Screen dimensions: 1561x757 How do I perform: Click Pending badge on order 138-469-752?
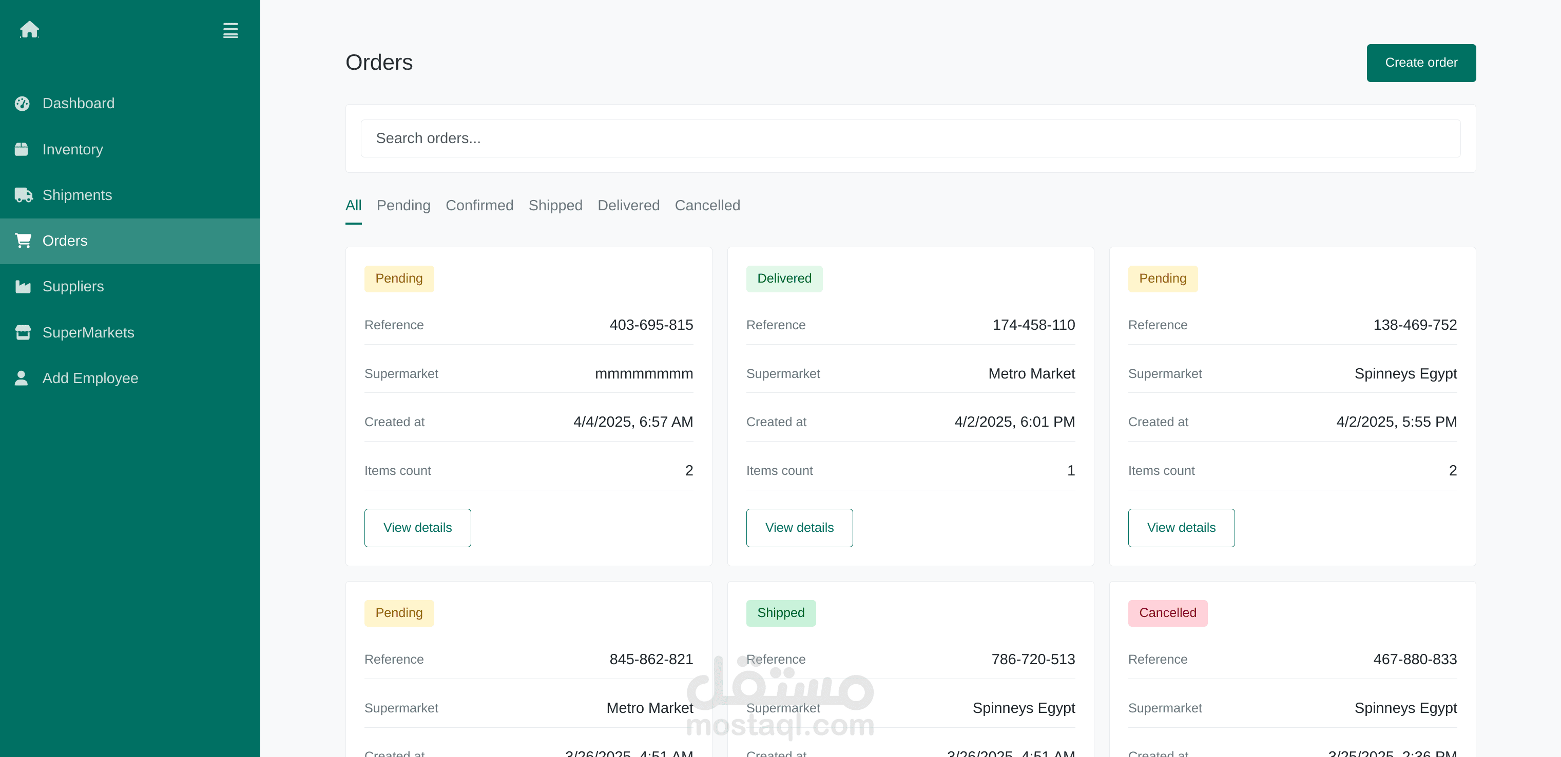[x=1162, y=278]
